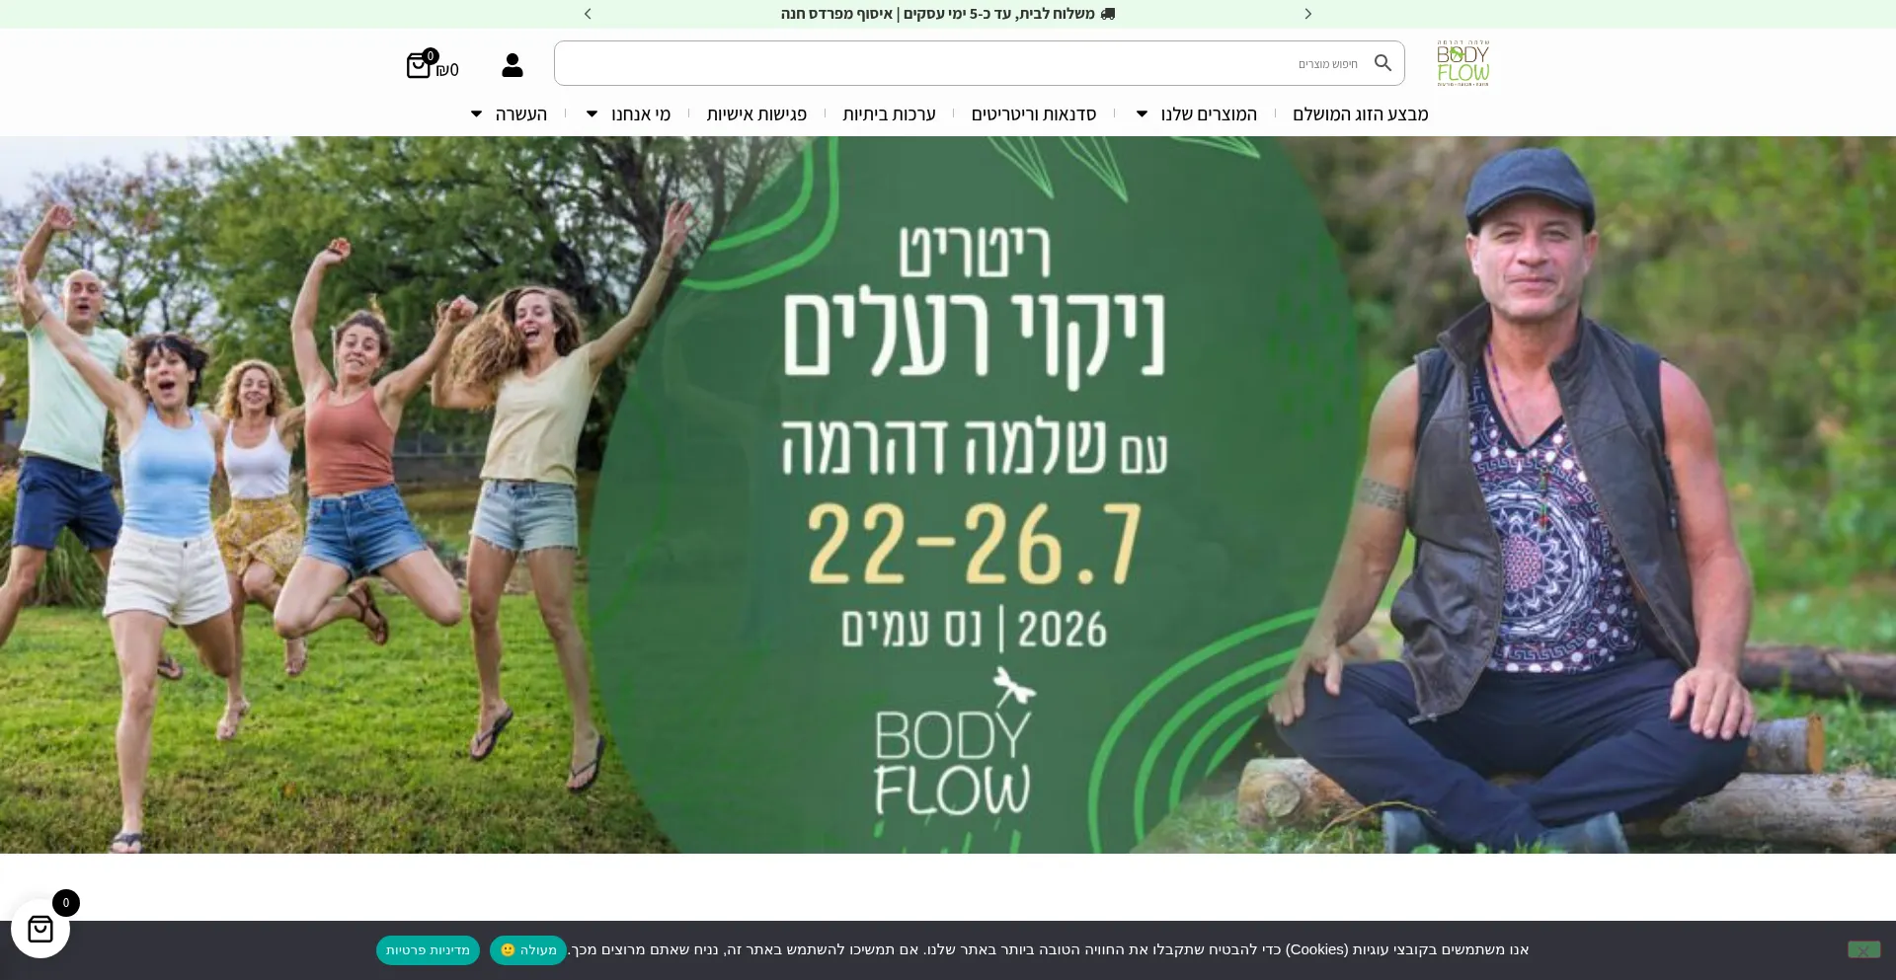Close the cookie notice bar
The height and width of the screenshot is (980, 1896).
(x=1863, y=949)
